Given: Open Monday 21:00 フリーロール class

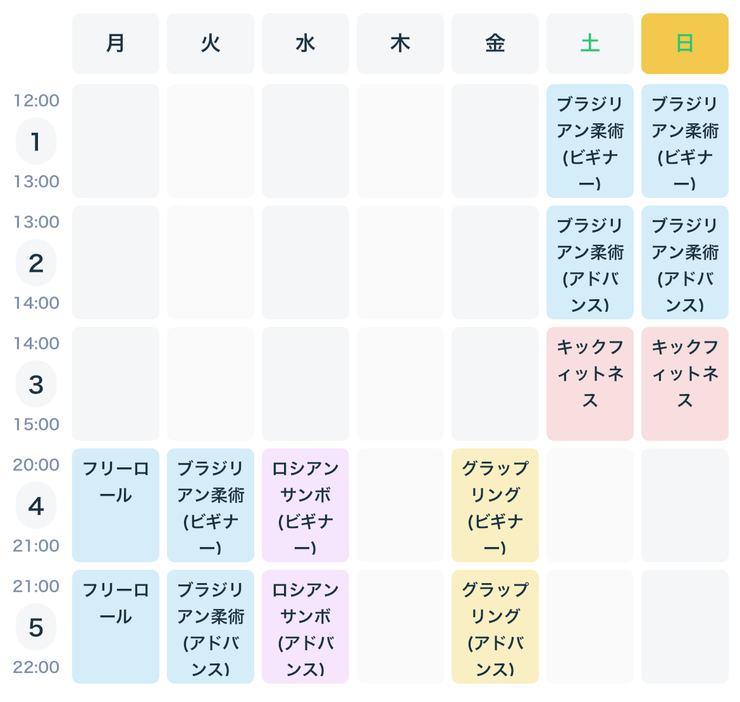Looking at the screenshot, I should [116, 627].
